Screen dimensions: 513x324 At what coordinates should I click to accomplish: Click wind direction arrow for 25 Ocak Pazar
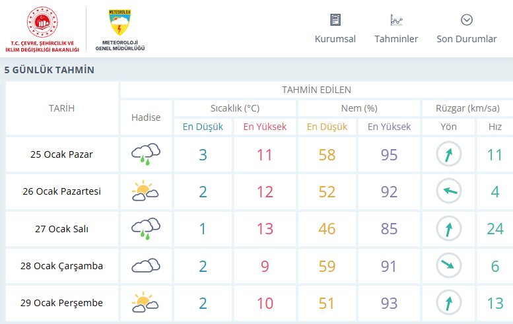point(448,155)
